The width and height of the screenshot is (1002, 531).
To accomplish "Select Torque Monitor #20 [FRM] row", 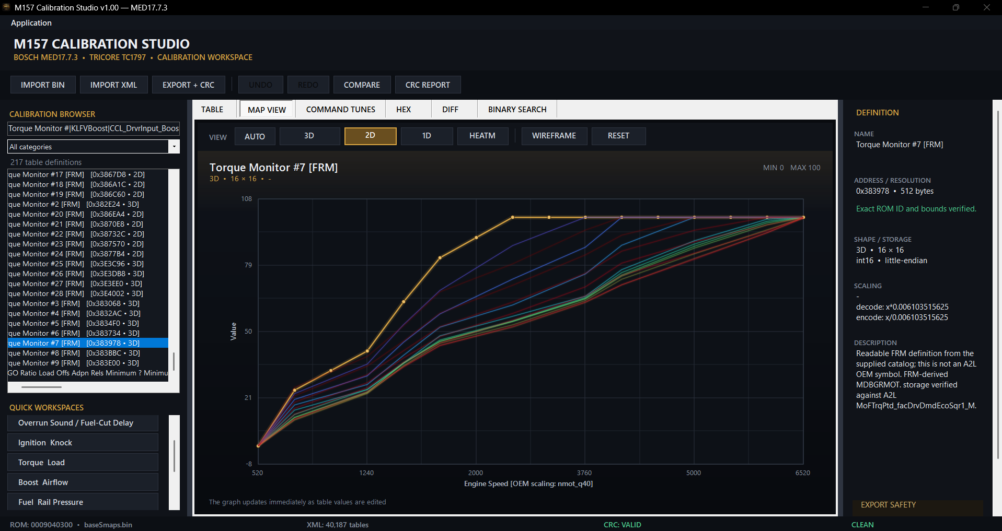I will click(x=88, y=214).
